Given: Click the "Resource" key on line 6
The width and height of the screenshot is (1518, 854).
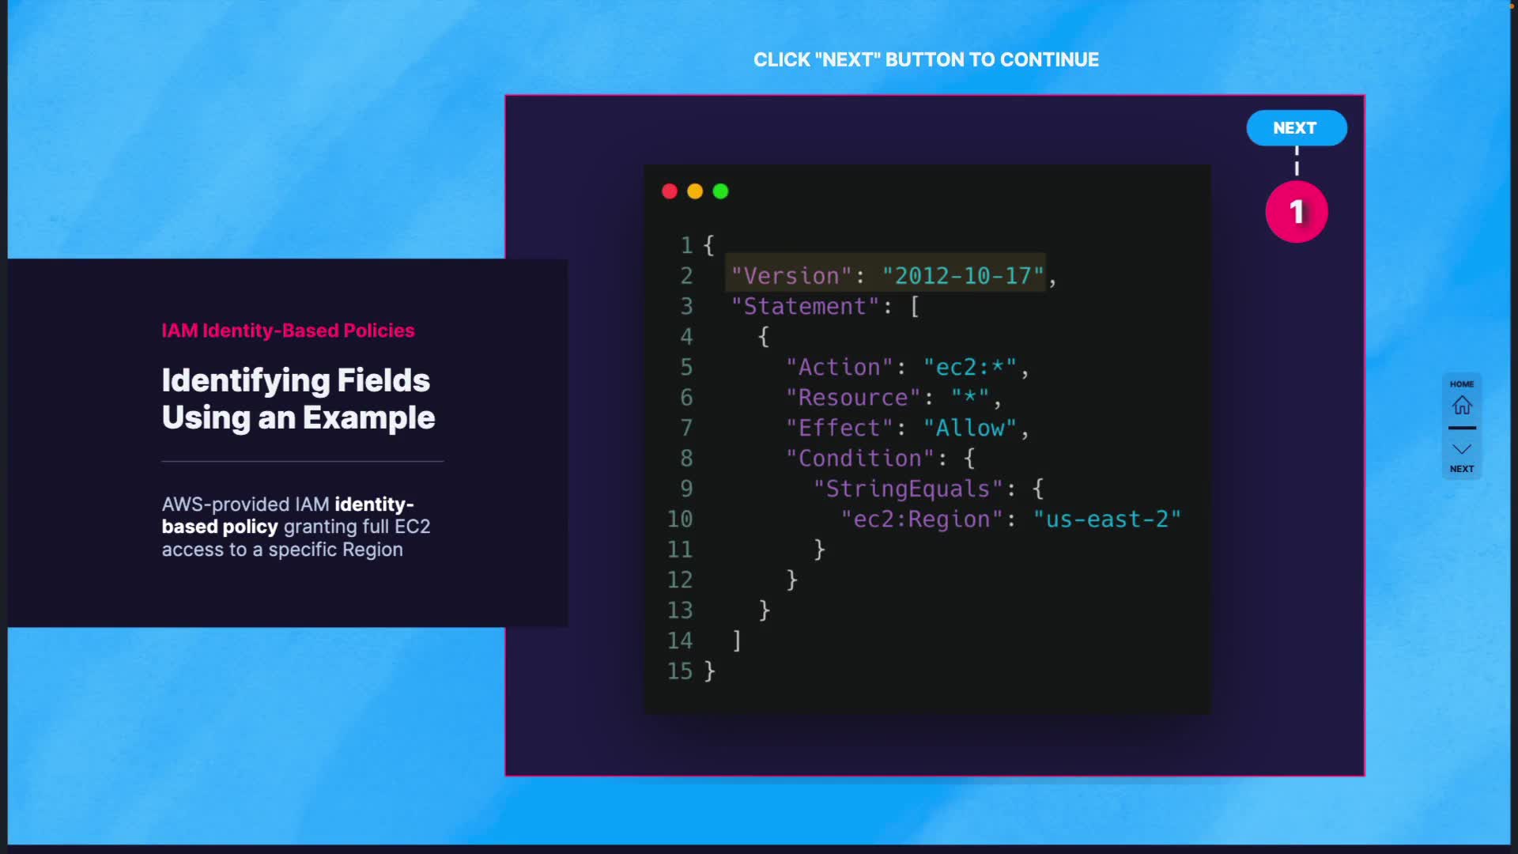Looking at the screenshot, I should pyautogui.click(x=852, y=397).
